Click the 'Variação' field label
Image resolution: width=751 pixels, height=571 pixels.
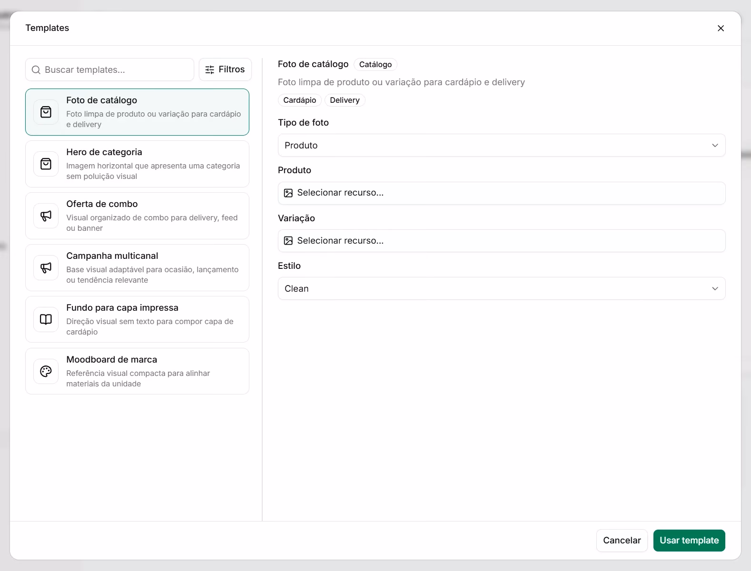(296, 218)
